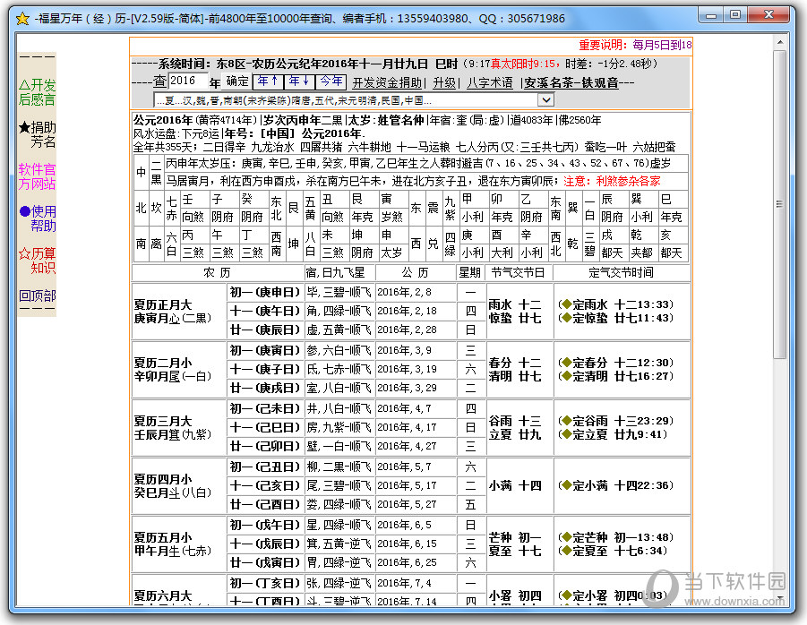Click 回顶部 to return to top
Viewport: 807px width, 625px height.
(37, 295)
